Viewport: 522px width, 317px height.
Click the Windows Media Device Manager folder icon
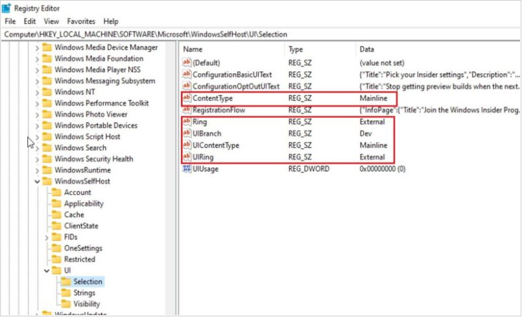coord(47,47)
